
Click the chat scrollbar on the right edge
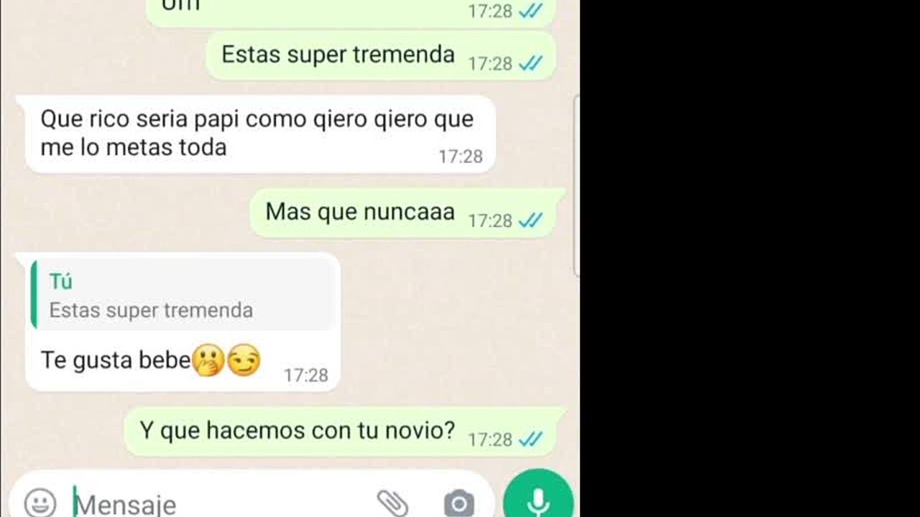[x=576, y=187]
